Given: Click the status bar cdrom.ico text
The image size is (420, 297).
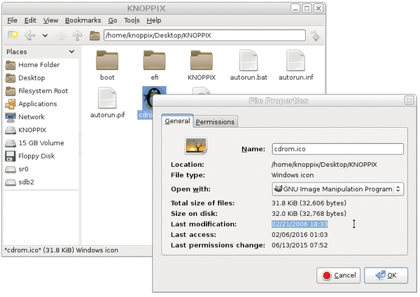Looking at the screenshot, I should pos(62,250).
